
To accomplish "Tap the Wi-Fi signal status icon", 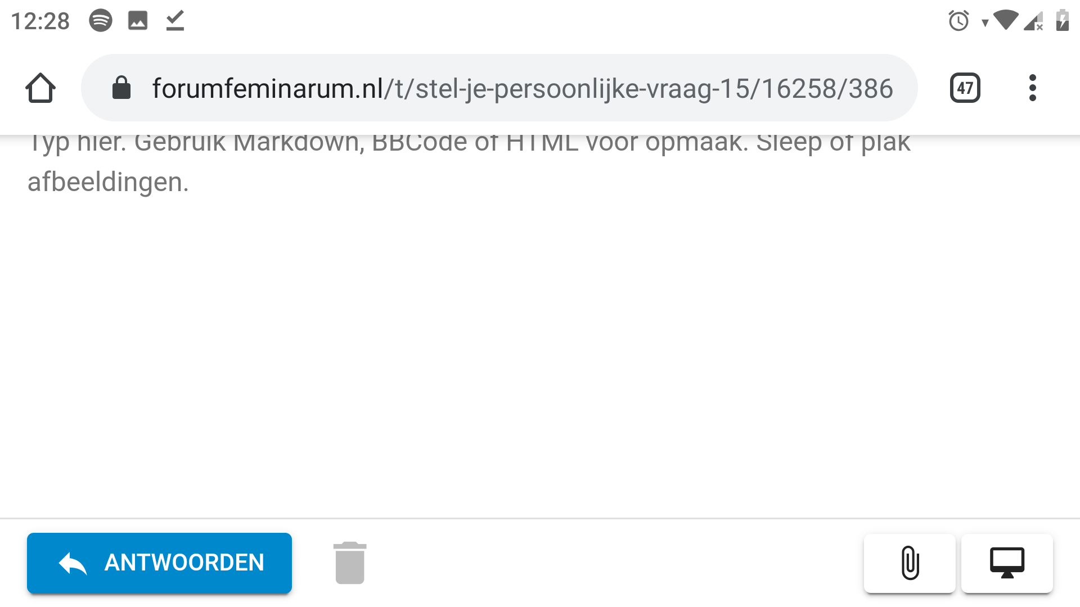I will [x=1006, y=20].
